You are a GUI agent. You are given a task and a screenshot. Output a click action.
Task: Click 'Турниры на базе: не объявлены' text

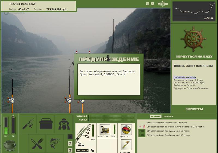pyautogui.click(x=191, y=88)
